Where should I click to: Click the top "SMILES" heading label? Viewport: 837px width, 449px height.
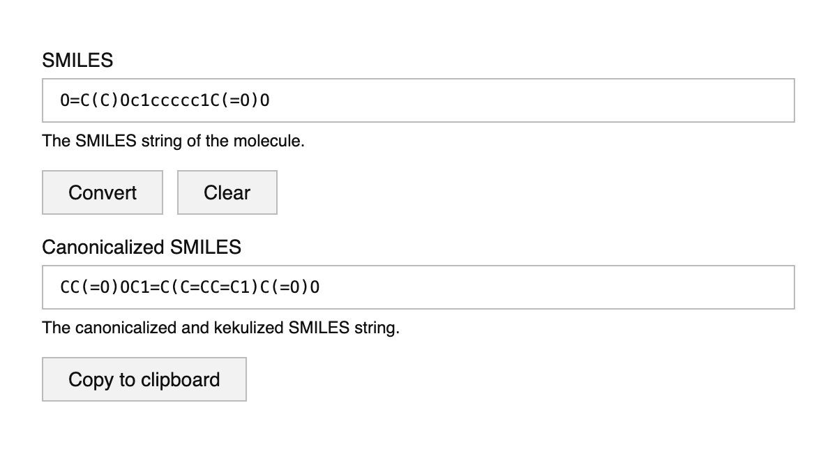77,61
